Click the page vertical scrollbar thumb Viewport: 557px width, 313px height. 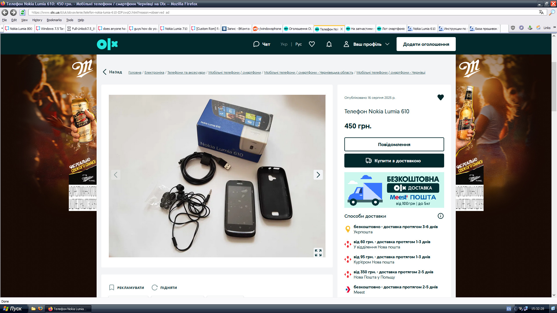pyautogui.click(x=554, y=87)
